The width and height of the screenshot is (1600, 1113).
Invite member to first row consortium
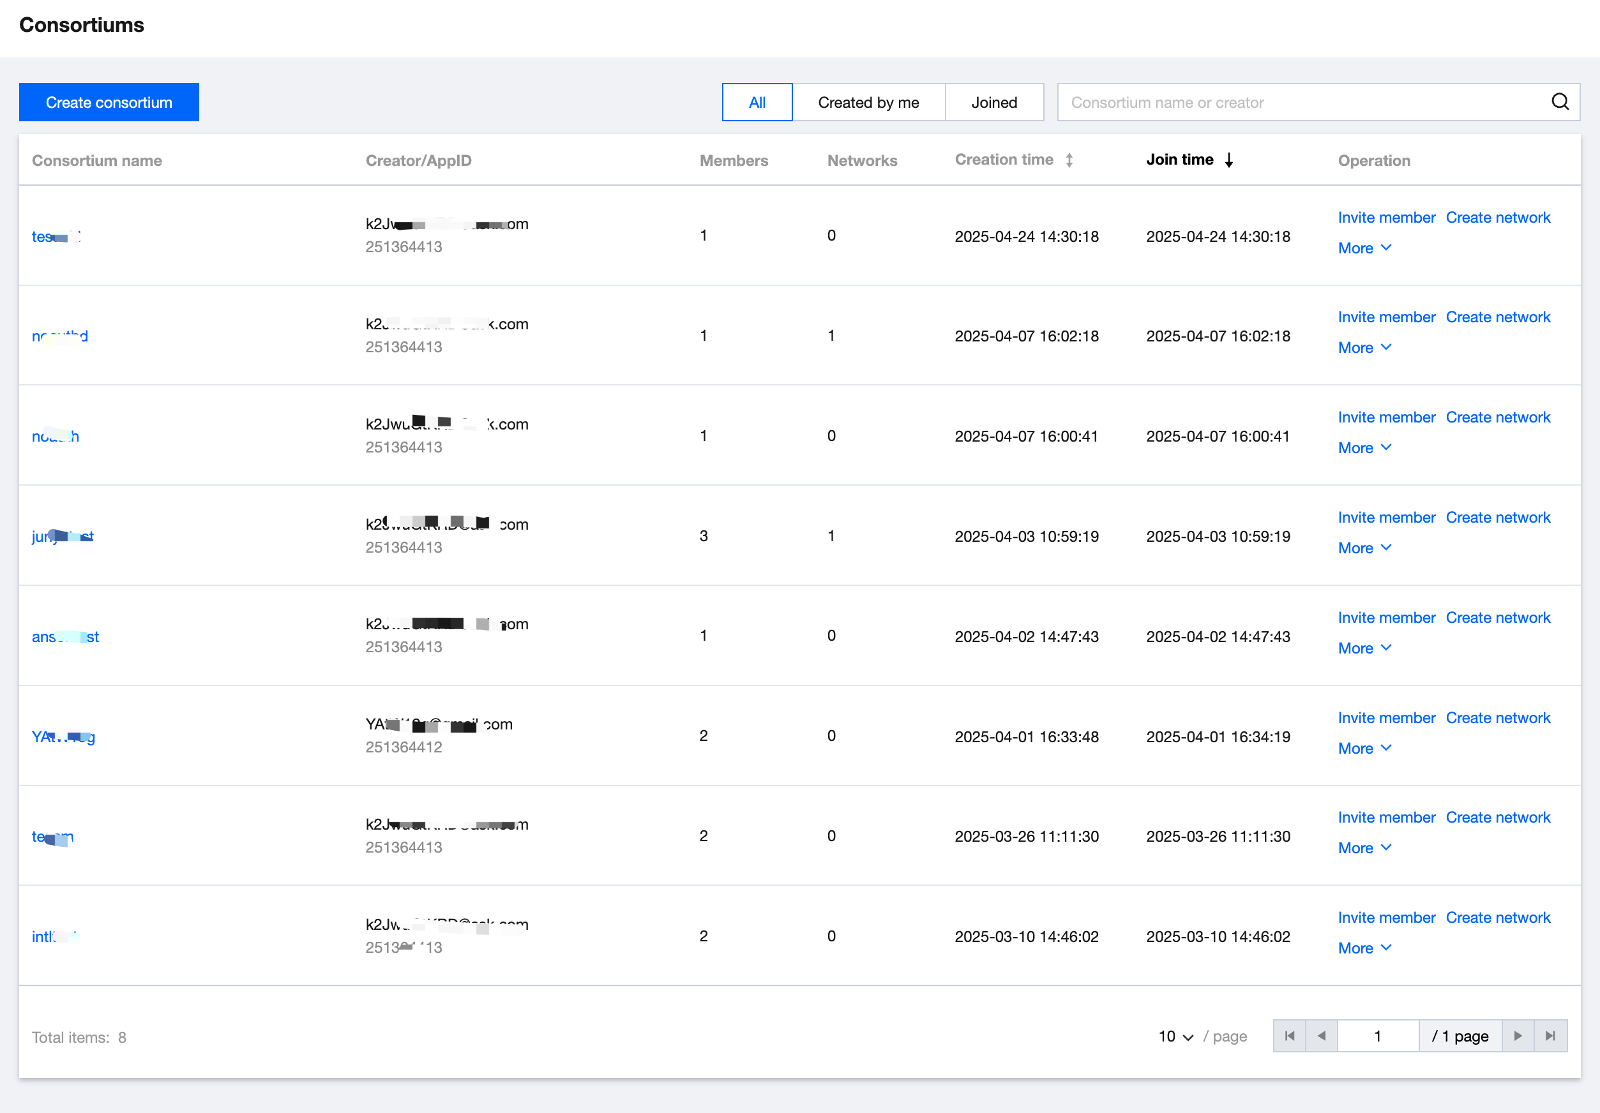[x=1386, y=218]
